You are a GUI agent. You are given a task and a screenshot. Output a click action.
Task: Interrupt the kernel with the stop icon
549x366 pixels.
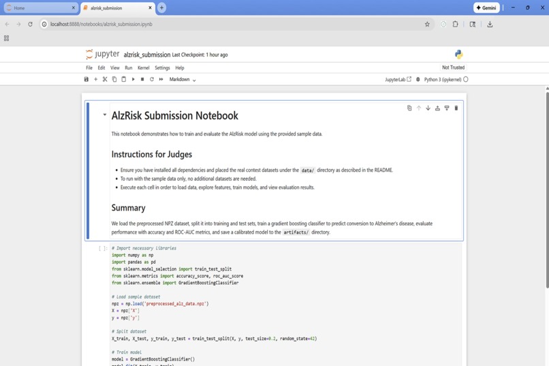pyautogui.click(x=142, y=80)
